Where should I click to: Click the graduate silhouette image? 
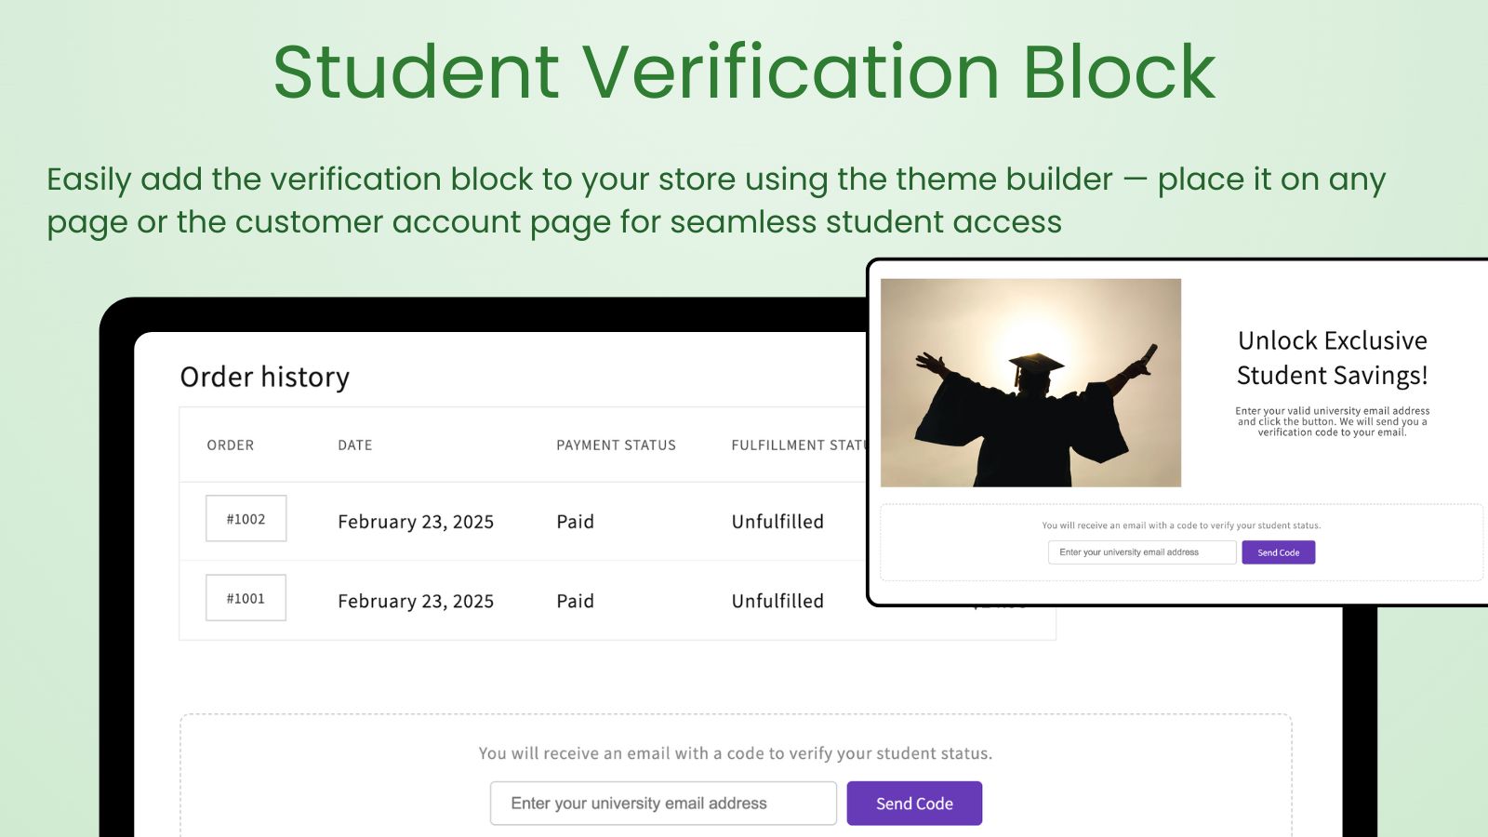(1030, 382)
